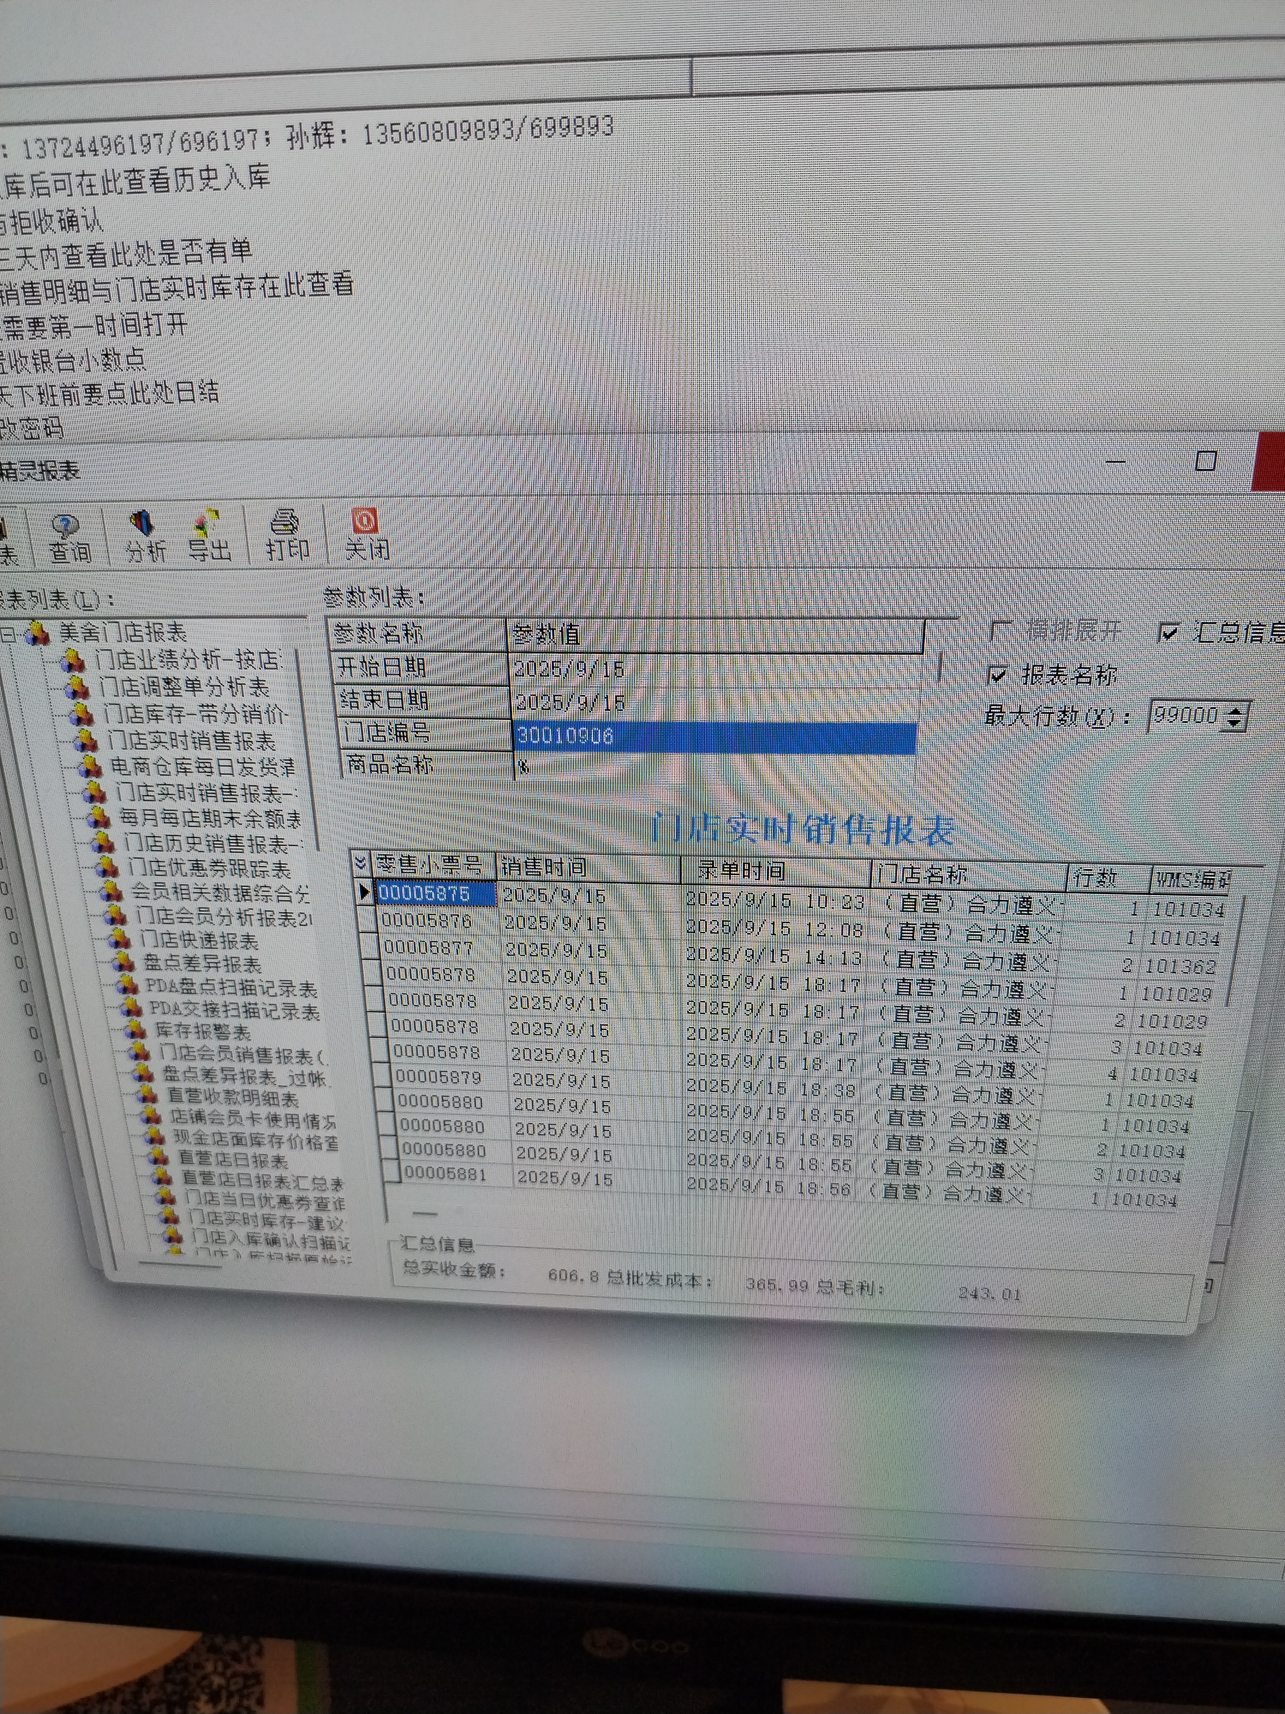Viewport: 1285px width, 1714px height.
Task: Click the icon beside 门店调整单分析表
Action: (x=77, y=687)
